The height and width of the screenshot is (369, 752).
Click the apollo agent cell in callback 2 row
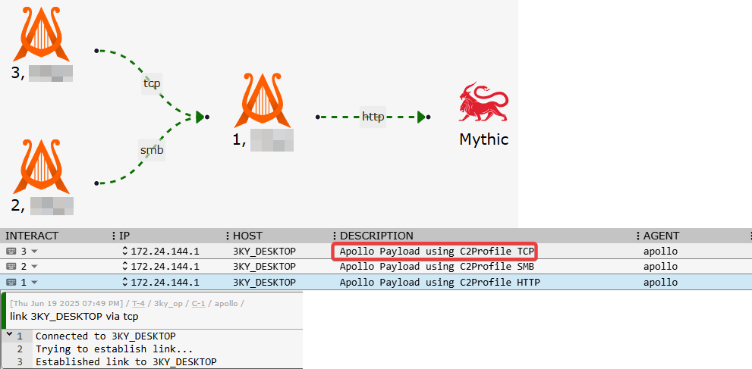pyautogui.click(x=660, y=267)
